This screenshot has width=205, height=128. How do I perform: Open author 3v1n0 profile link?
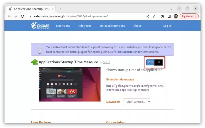[x=106, y=62]
